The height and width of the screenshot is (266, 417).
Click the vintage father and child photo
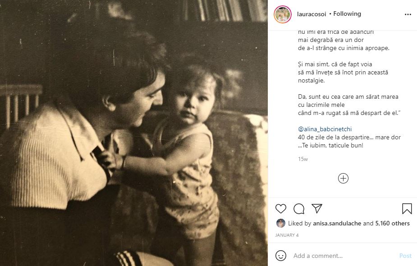(134, 133)
